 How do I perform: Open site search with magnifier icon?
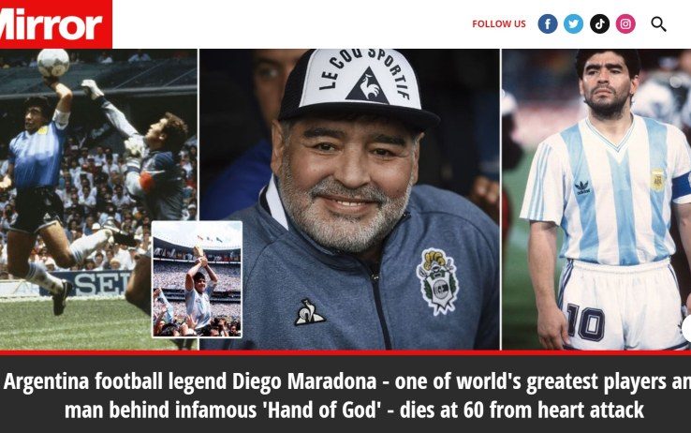[x=658, y=23]
